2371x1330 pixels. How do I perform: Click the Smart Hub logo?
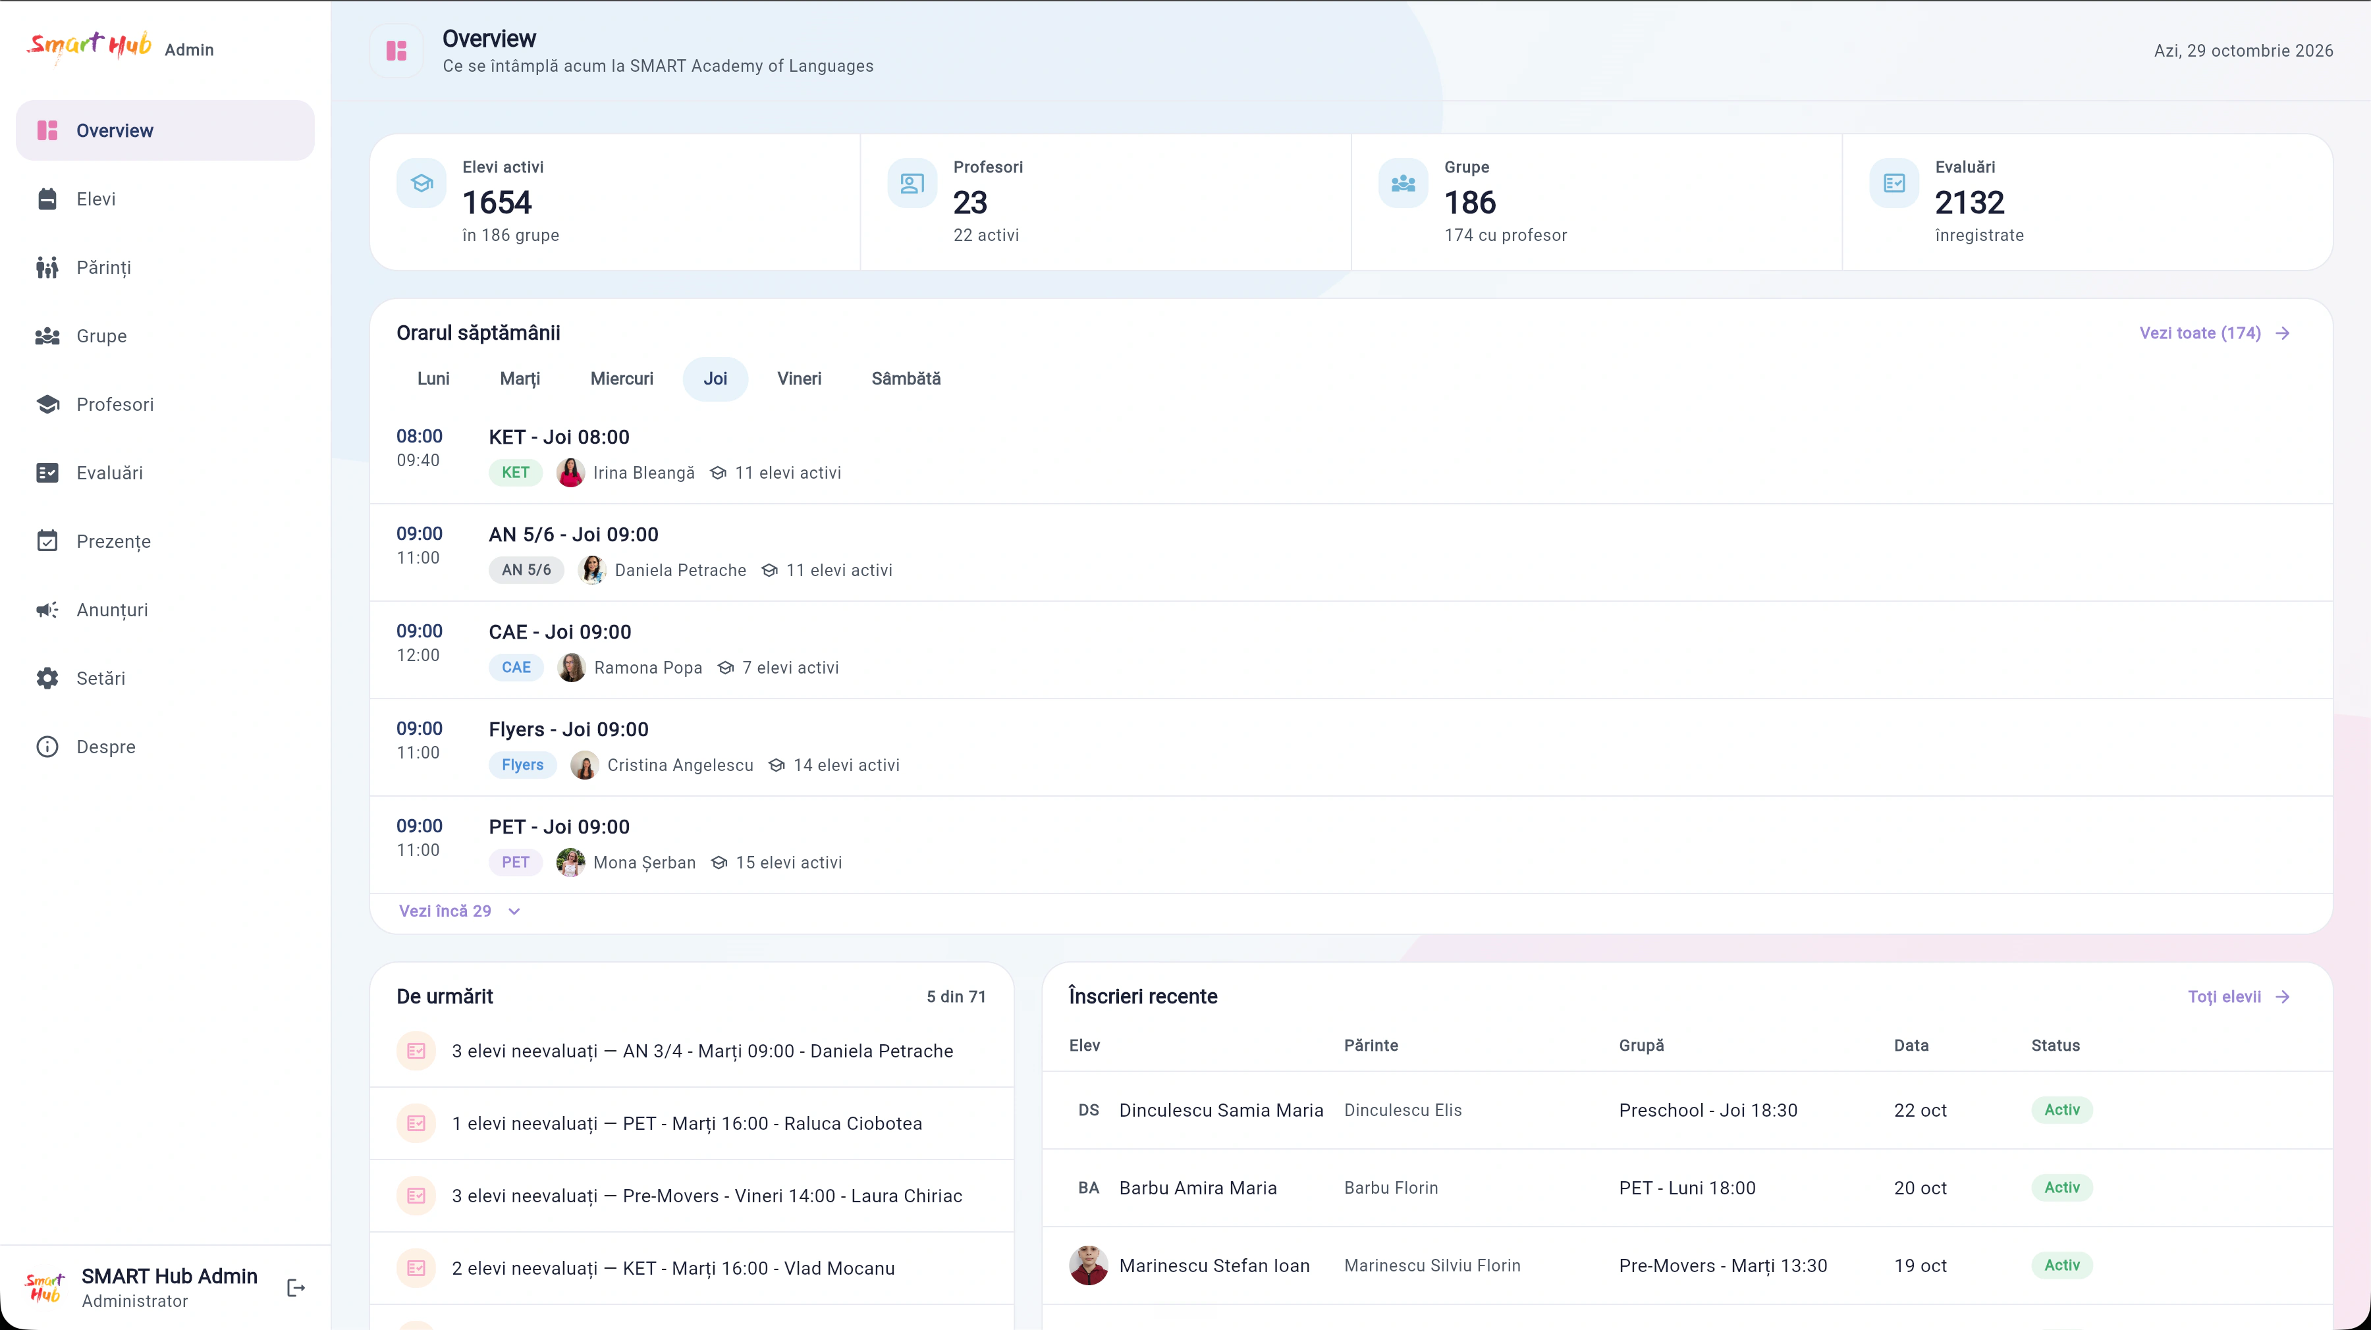(x=90, y=46)
